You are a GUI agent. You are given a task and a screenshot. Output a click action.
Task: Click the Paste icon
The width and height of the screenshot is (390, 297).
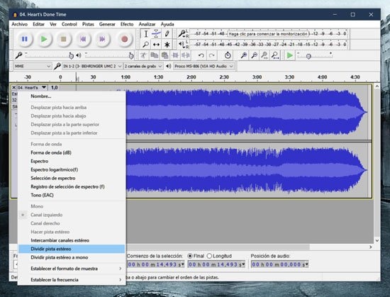[x=165, y=55]
